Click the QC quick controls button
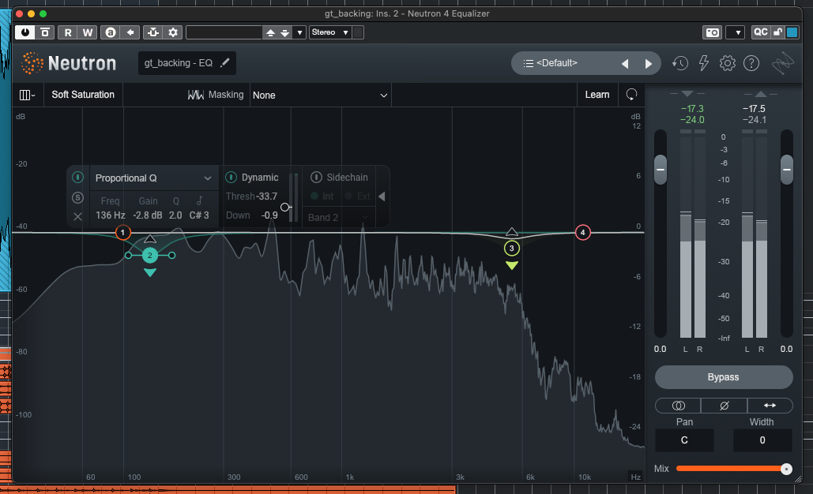Screen dimensions: 813x494 pos(760,32)
